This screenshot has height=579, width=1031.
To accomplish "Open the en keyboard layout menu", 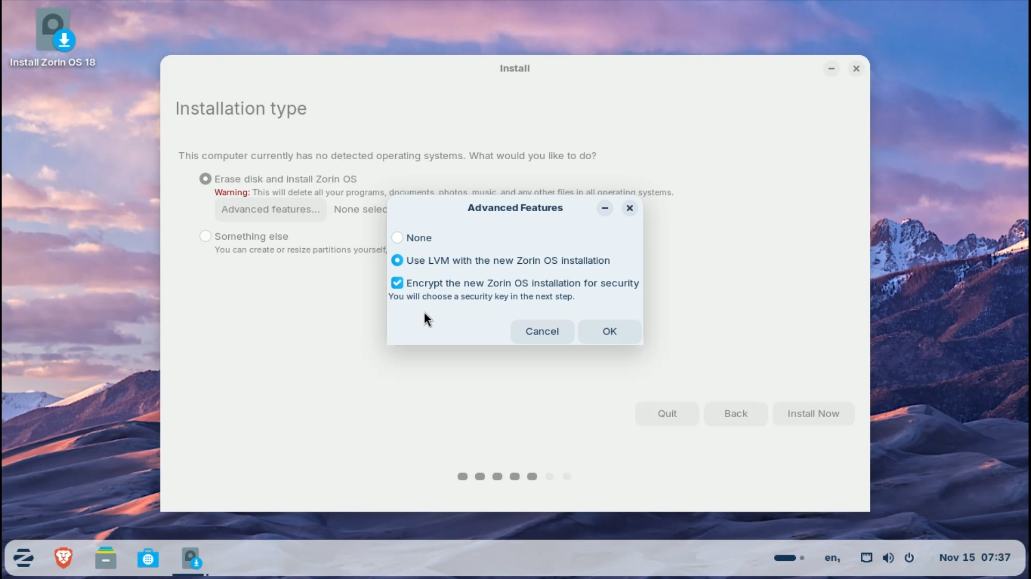I will tap(832, 558).
